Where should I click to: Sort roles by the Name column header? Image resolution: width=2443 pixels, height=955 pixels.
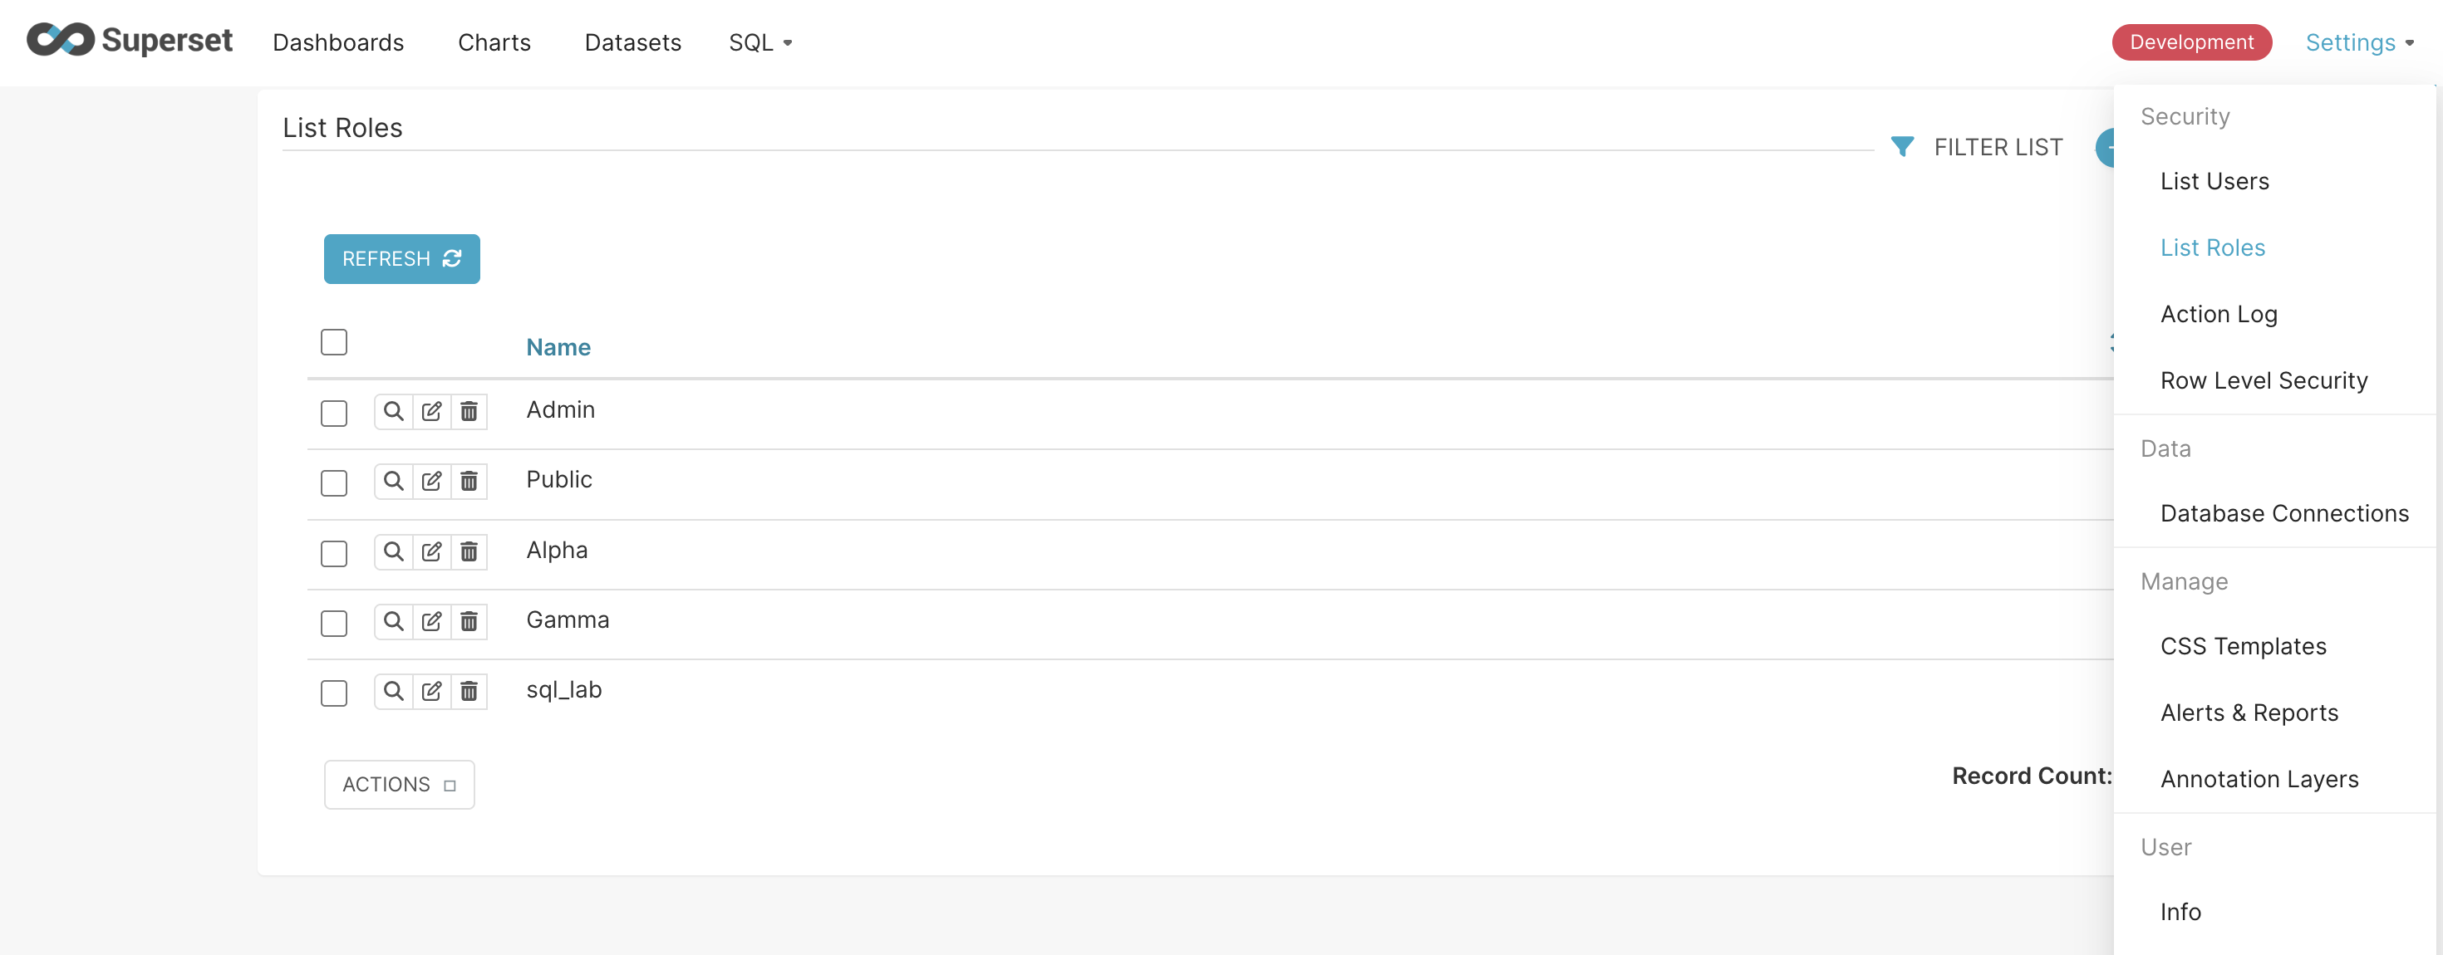click(x=558, y=348)
